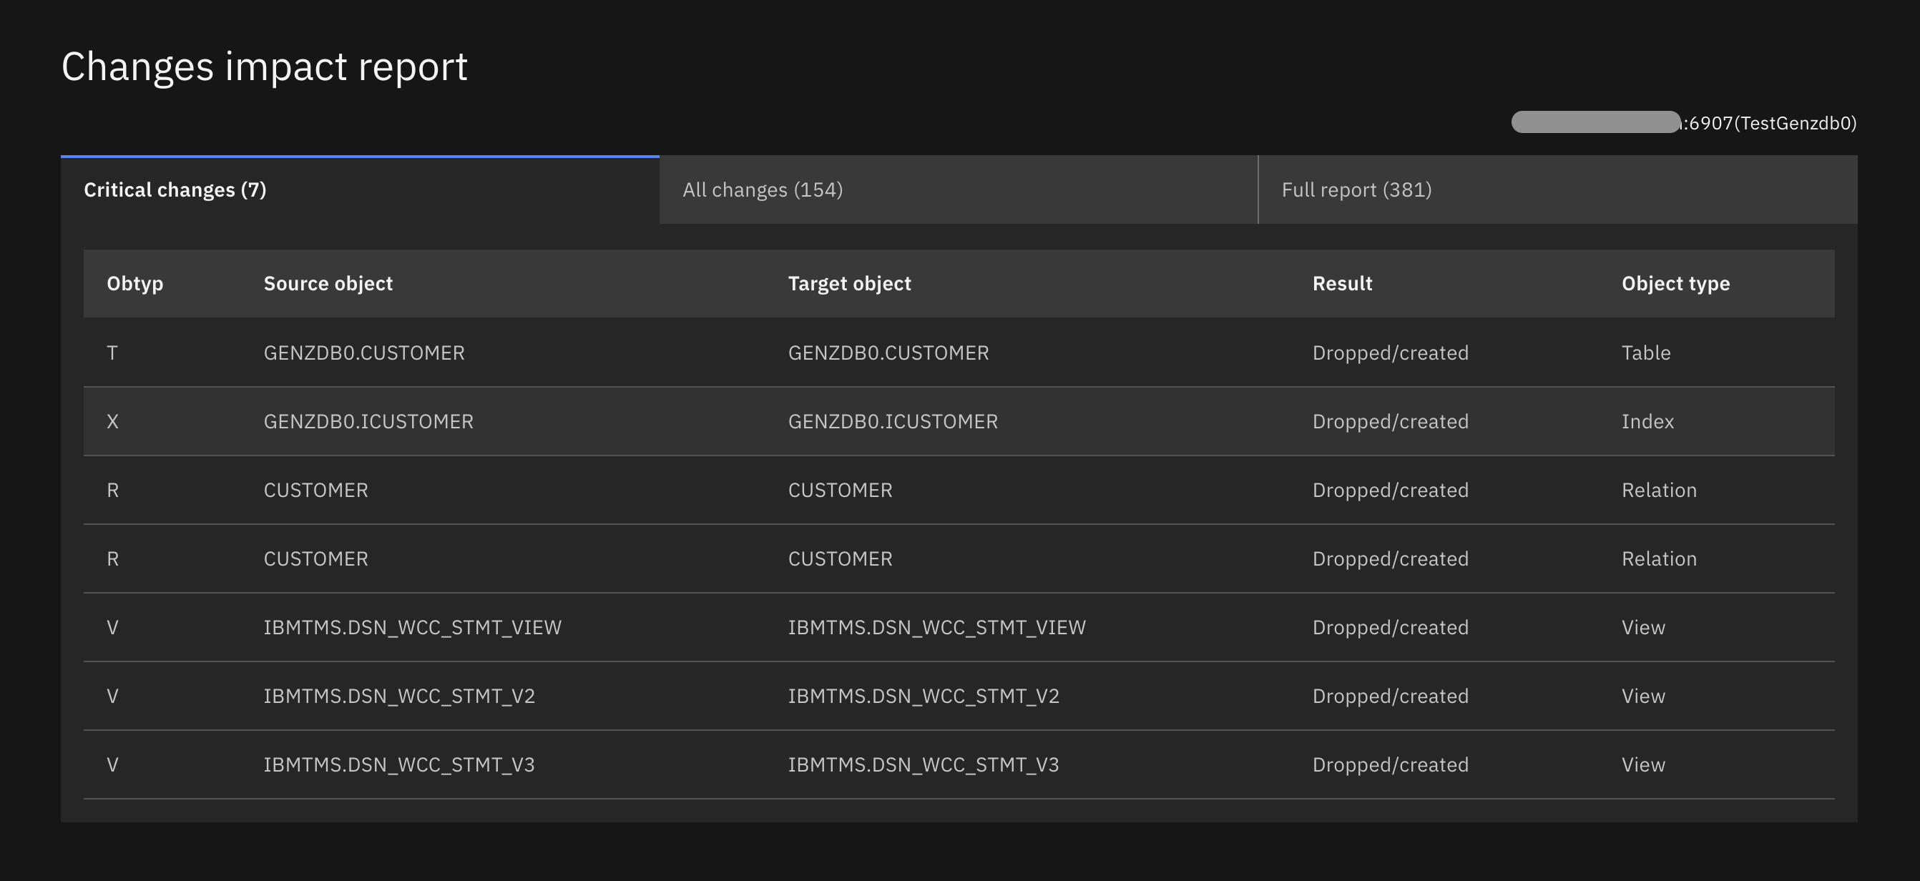1920x881 pixels.
Task: Select the GENZDB0.ICUSTOMER source object cell
Action: [x=368, y=421]
